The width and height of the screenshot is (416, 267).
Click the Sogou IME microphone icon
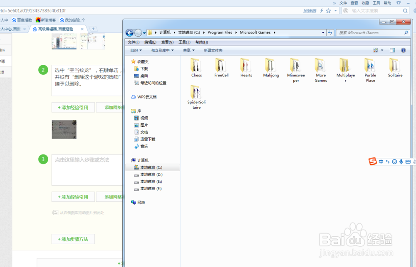coord(401,162)
